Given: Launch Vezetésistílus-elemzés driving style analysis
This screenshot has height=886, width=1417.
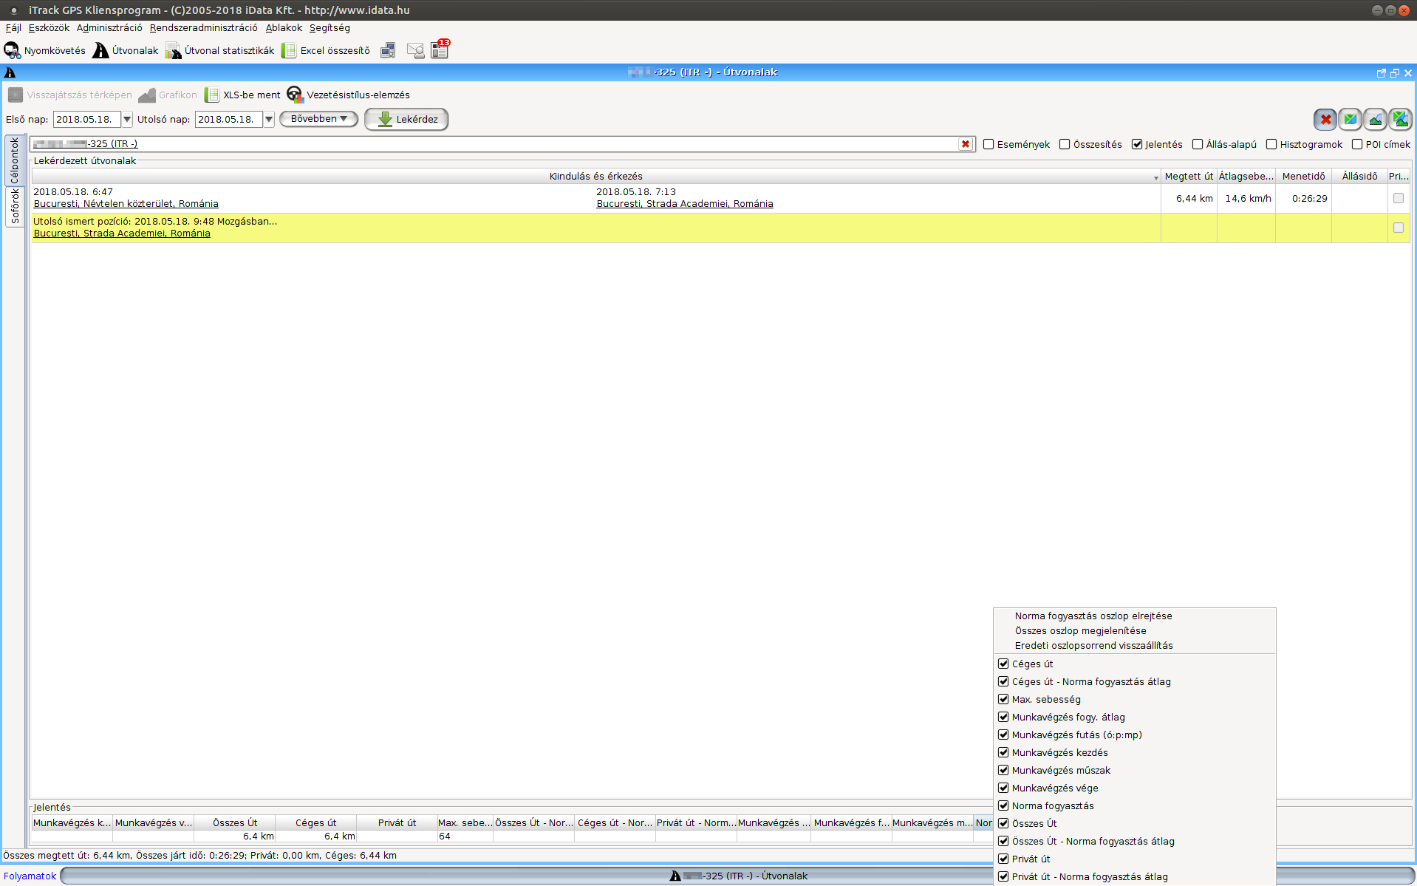Looking at the screenshot, I should tap(348, 95).
